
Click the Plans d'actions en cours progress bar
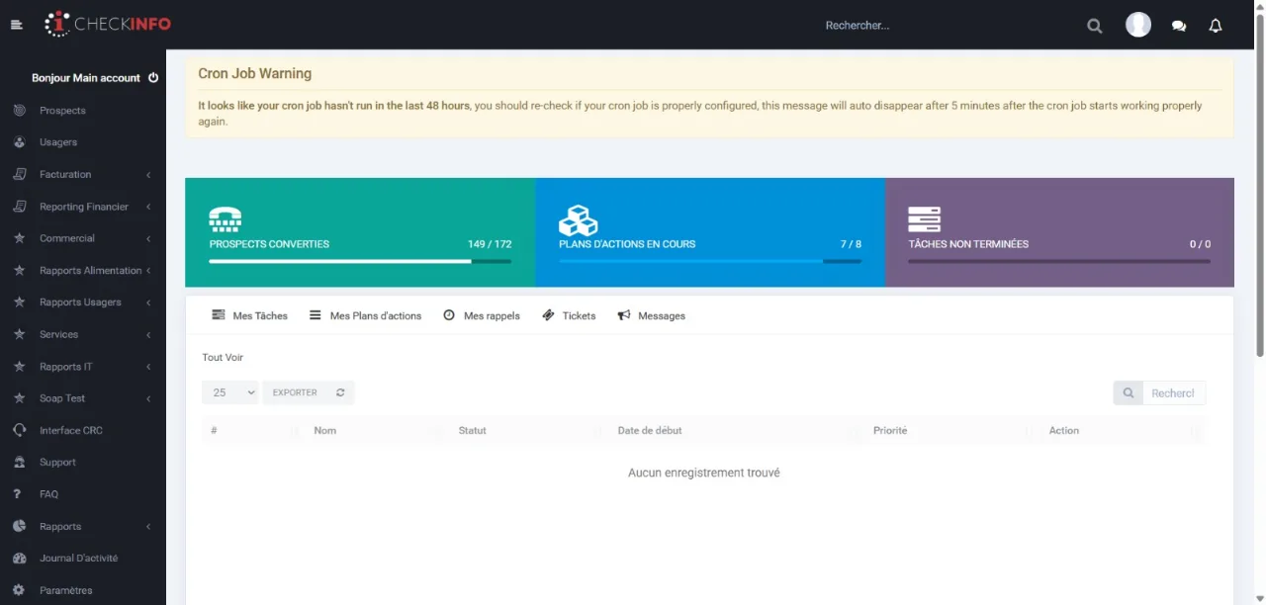710,262
